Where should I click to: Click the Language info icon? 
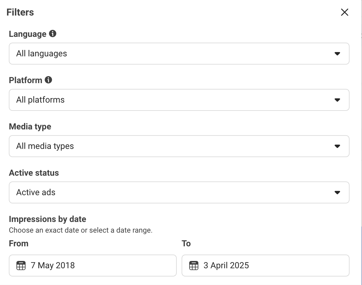click(x=53, y=34)
